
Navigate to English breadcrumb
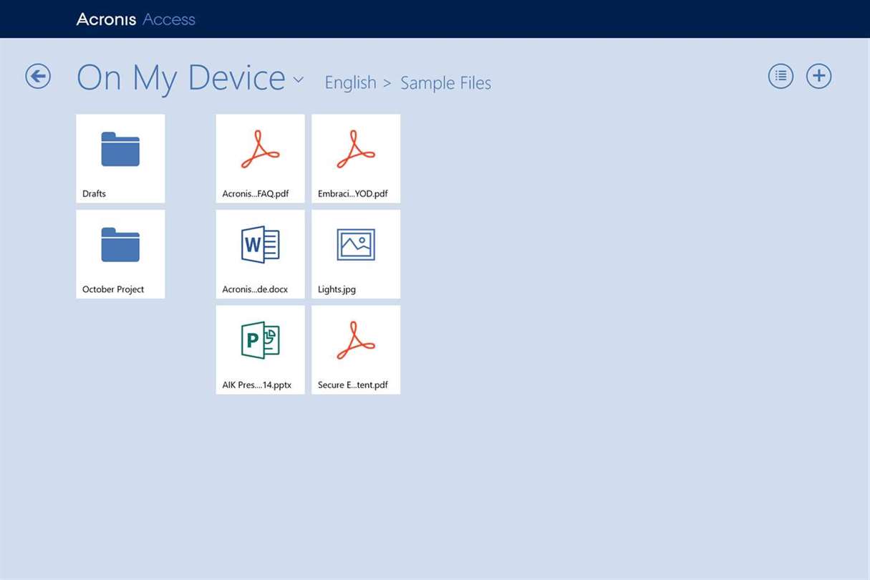(x=350, y=83)
